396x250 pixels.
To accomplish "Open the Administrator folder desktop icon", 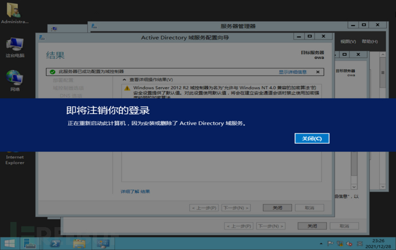I will (14, 13).
